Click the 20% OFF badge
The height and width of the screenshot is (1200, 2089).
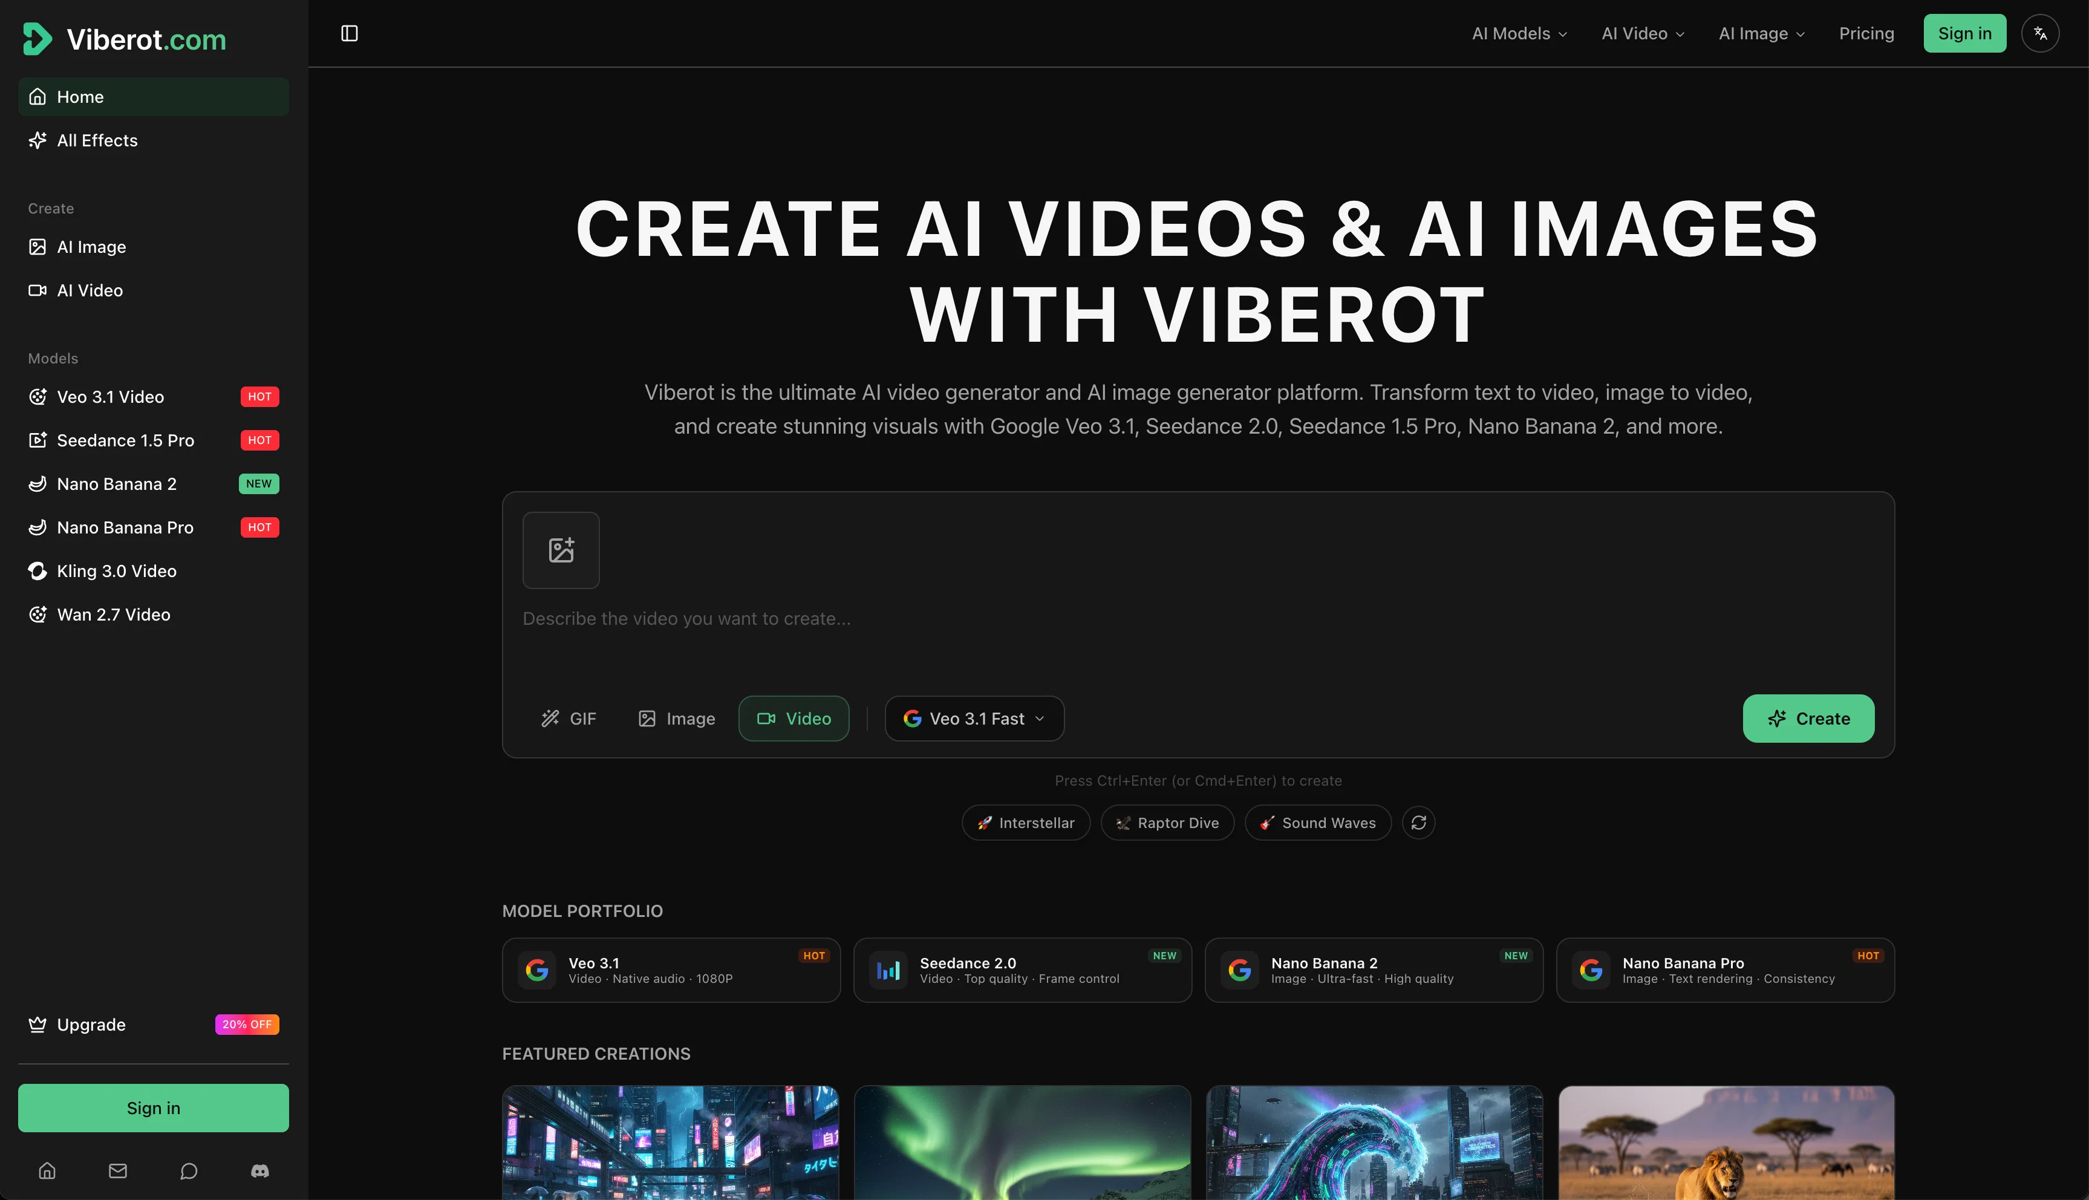247,1025
